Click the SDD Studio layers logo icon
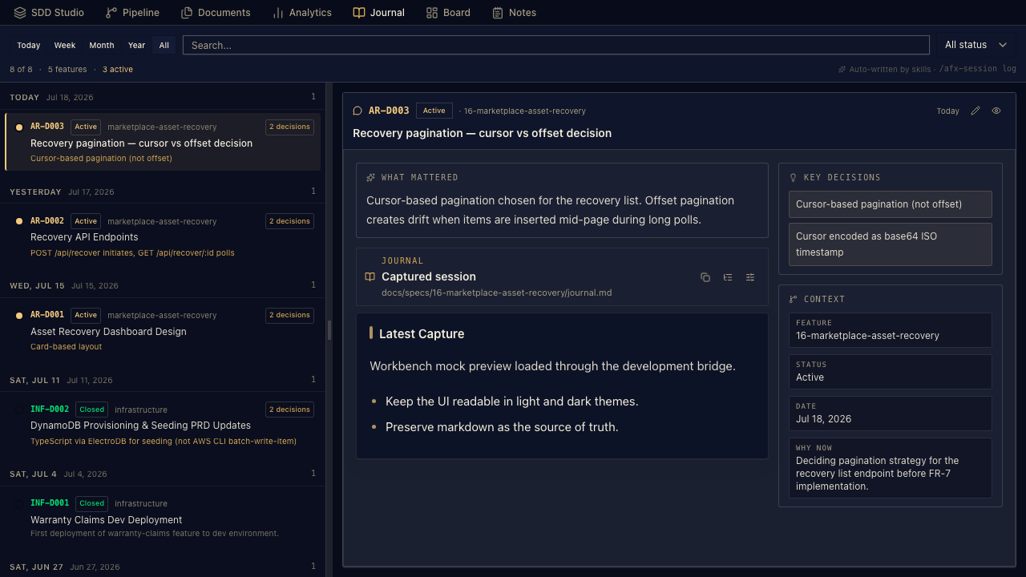1026x577 pixels. coord(20,13)
